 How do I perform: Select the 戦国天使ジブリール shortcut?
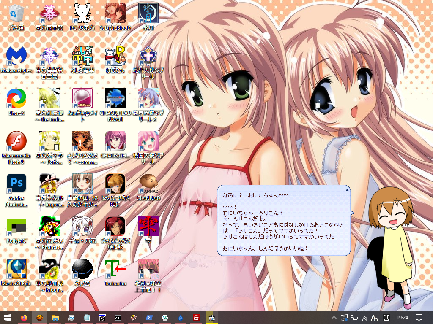(148, 147)
